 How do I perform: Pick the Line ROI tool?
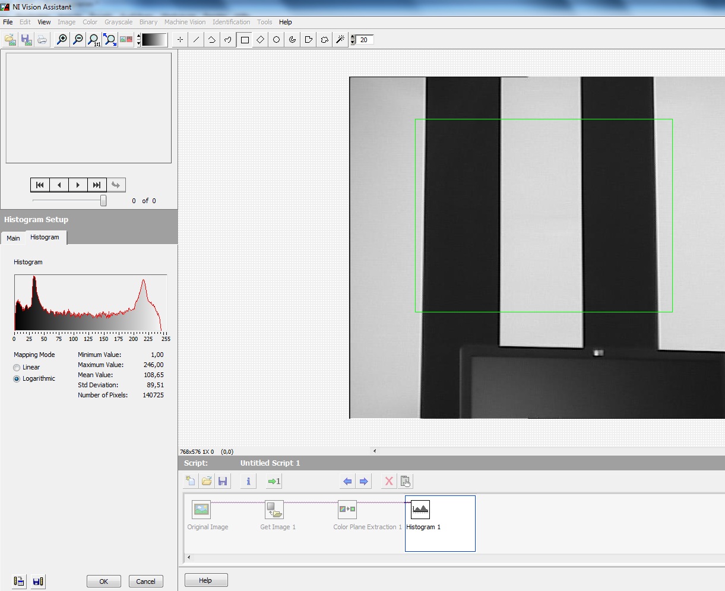click(197, 40)
